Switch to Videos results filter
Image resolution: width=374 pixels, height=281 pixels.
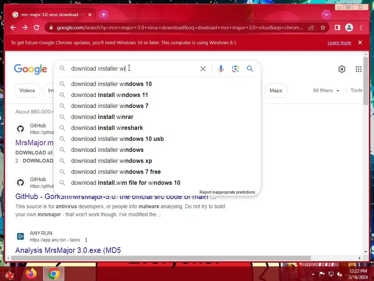pyautogui.click(x=27, y=91)
